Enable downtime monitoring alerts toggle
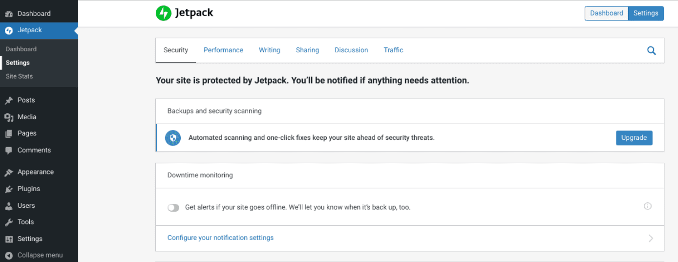Screen dimensions: 678x262 coord(173,208)
